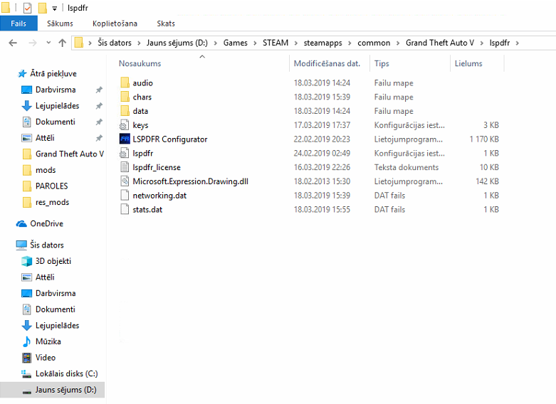Click Šis dators computer icon in sidebar
556x404 pixels.
(x=21, y=245)
